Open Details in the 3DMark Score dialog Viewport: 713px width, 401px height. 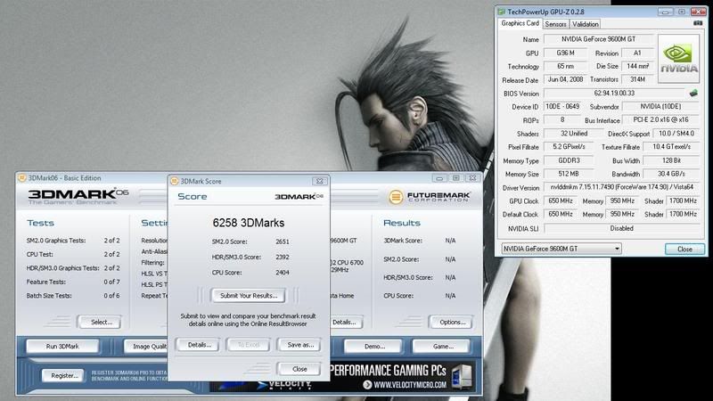tap(198, 344)
